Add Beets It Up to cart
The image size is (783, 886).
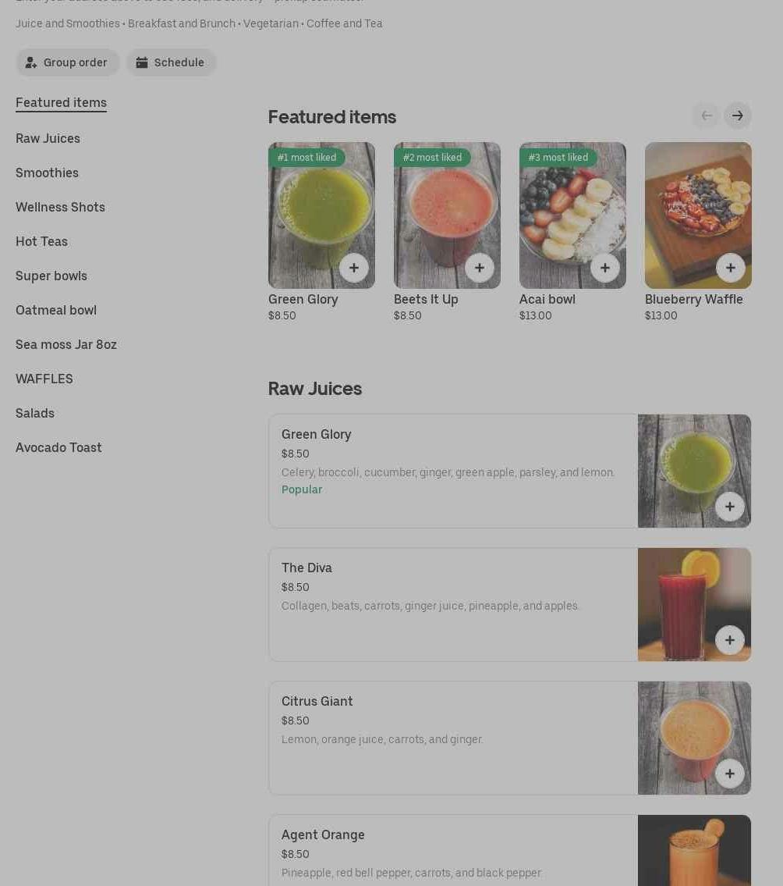click(480, 268)
